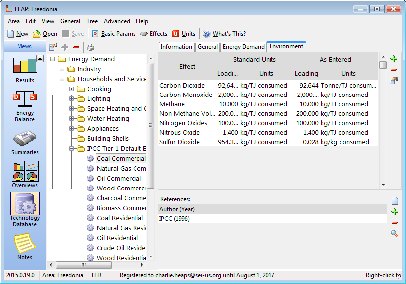Expand the Industry branch
Image resolution: width=406 pixels, height=284 pixels.
click(x=62, y=69)
